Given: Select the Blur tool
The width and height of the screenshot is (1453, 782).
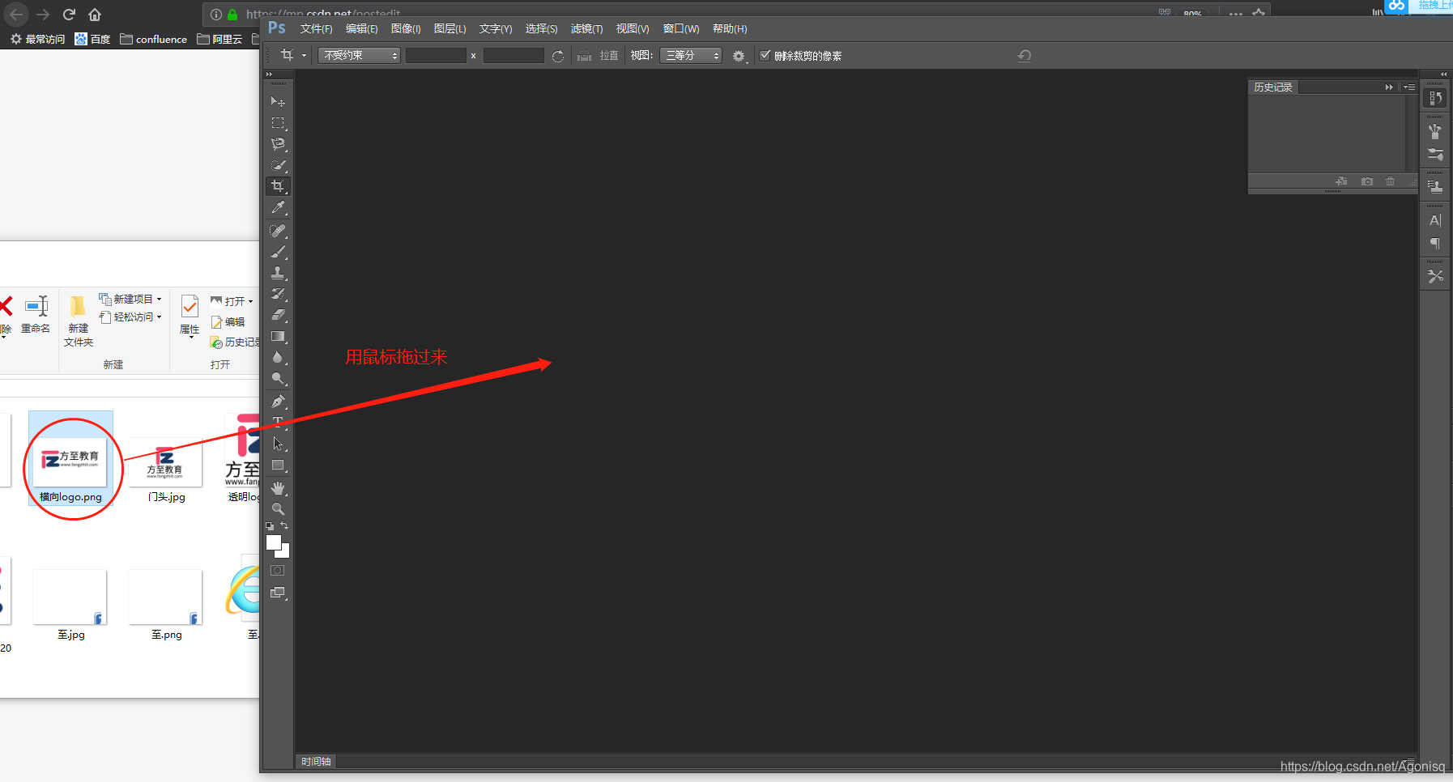Looking at the screenshot, I should (x=278, y=357).
